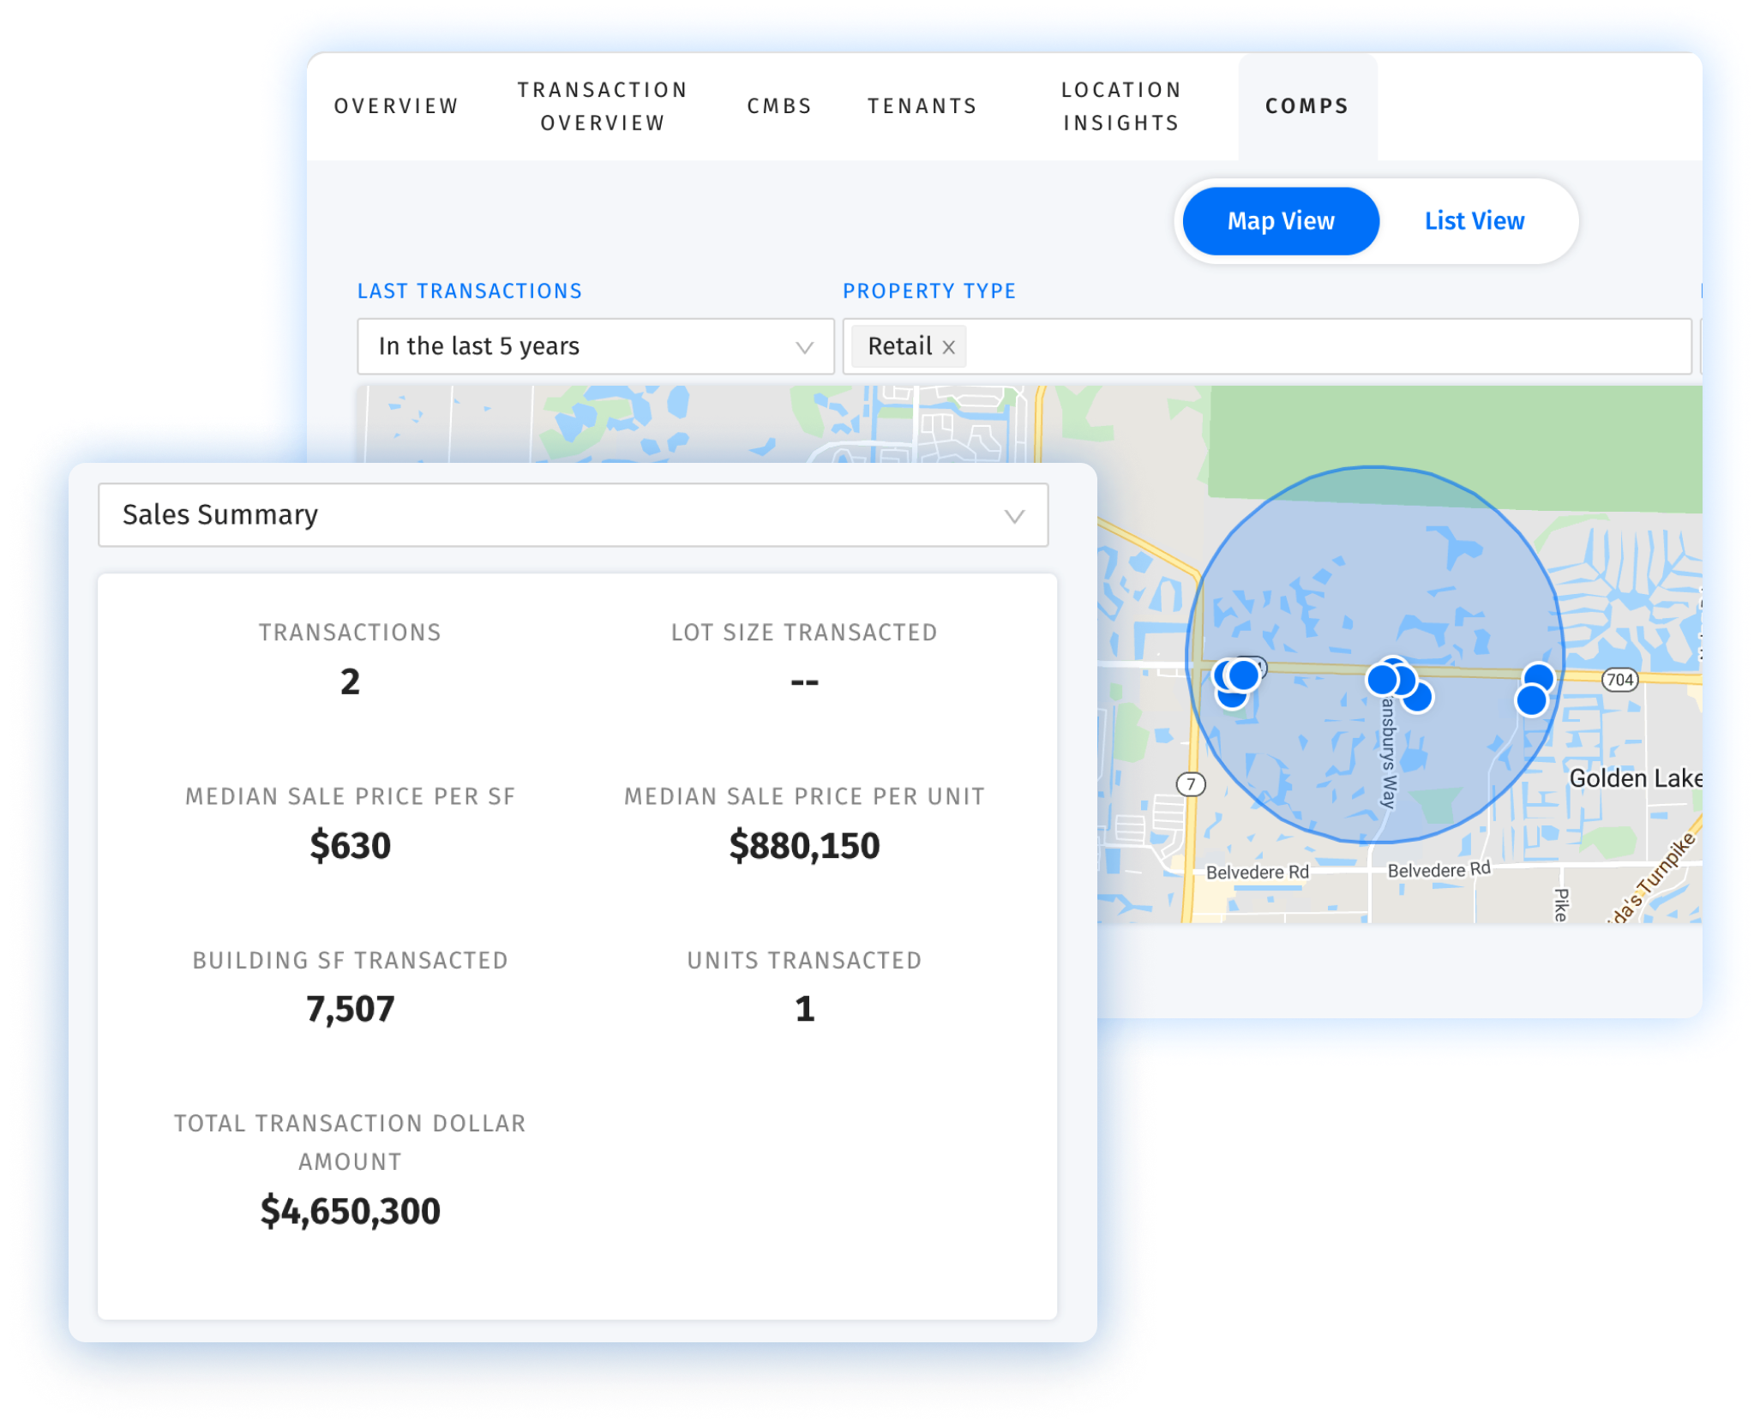The height and width of the screenshot is (1428, 1754).
Task: View the Tenants tab
Action: pyautogui.click(x=922, y=106)
